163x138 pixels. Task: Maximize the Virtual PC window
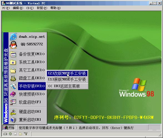coord(155,3)
